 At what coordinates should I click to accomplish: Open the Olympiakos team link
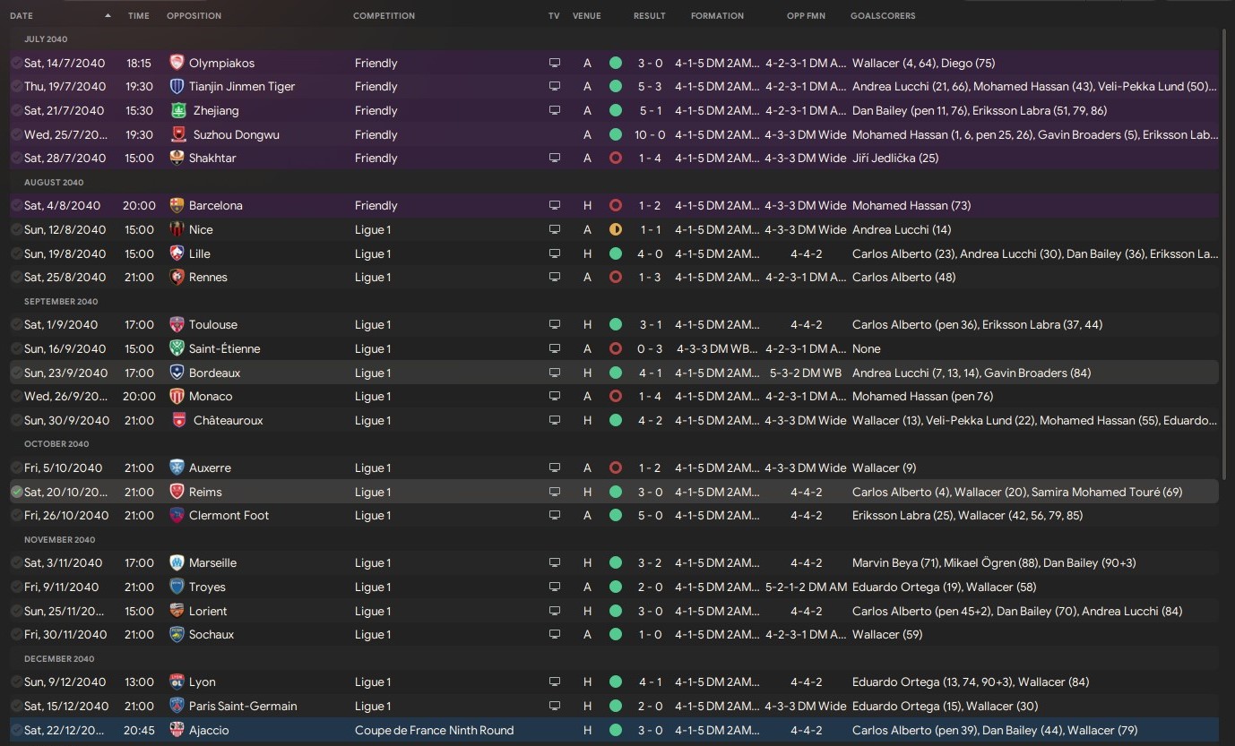point(221,63)
